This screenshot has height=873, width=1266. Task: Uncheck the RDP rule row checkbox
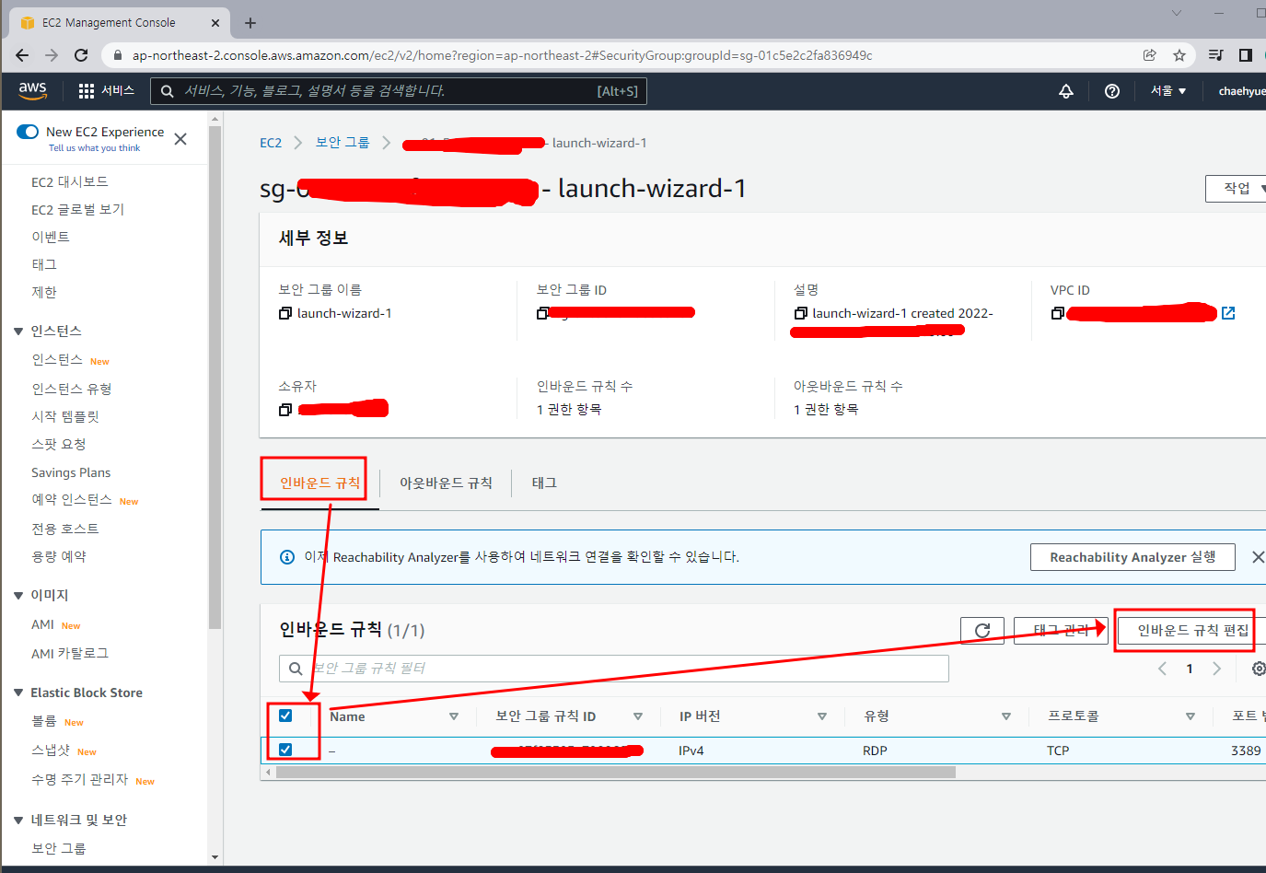(x=286, y=750)
